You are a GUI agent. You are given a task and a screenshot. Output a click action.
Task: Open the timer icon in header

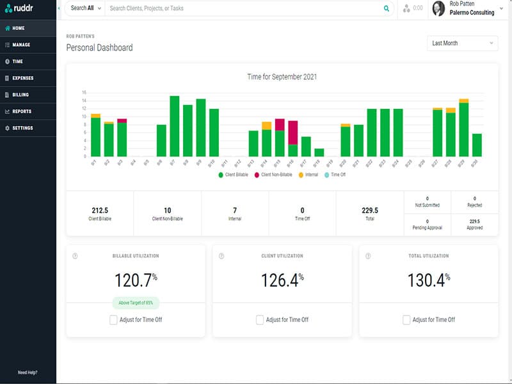tap(406, 9)
